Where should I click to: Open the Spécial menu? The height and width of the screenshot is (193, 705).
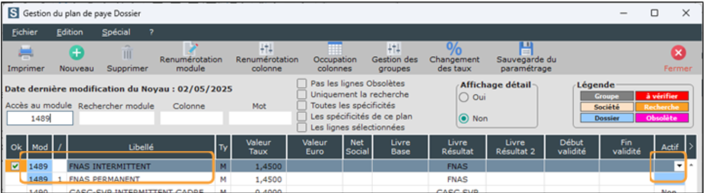(x=115, y=32)
